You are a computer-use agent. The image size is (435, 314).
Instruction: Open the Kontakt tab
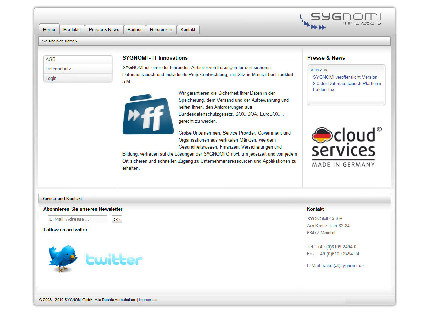coord(188,30)
